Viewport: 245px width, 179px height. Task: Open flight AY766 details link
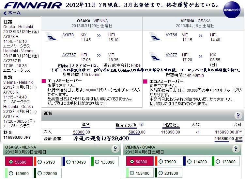point(171,35)
